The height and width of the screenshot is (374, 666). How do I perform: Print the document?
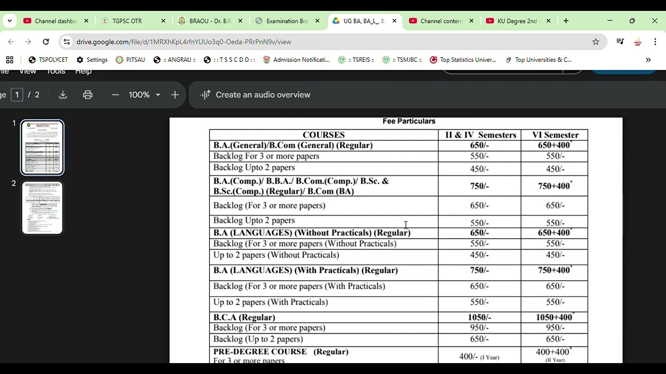[x=87, y=95]
